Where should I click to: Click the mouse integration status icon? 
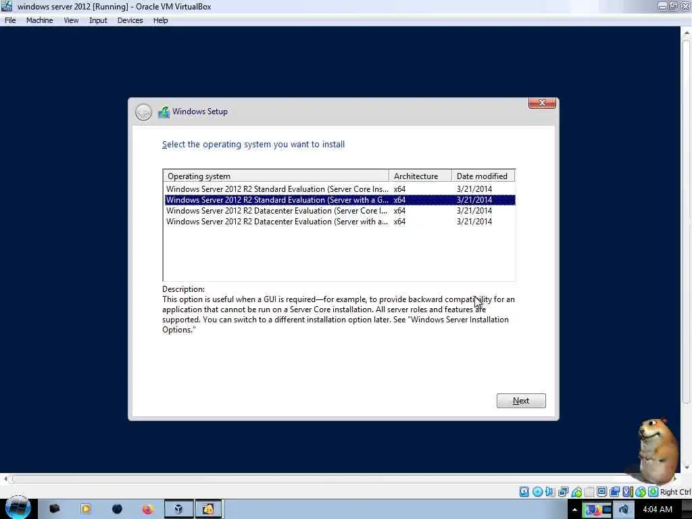tap(641, 492)
